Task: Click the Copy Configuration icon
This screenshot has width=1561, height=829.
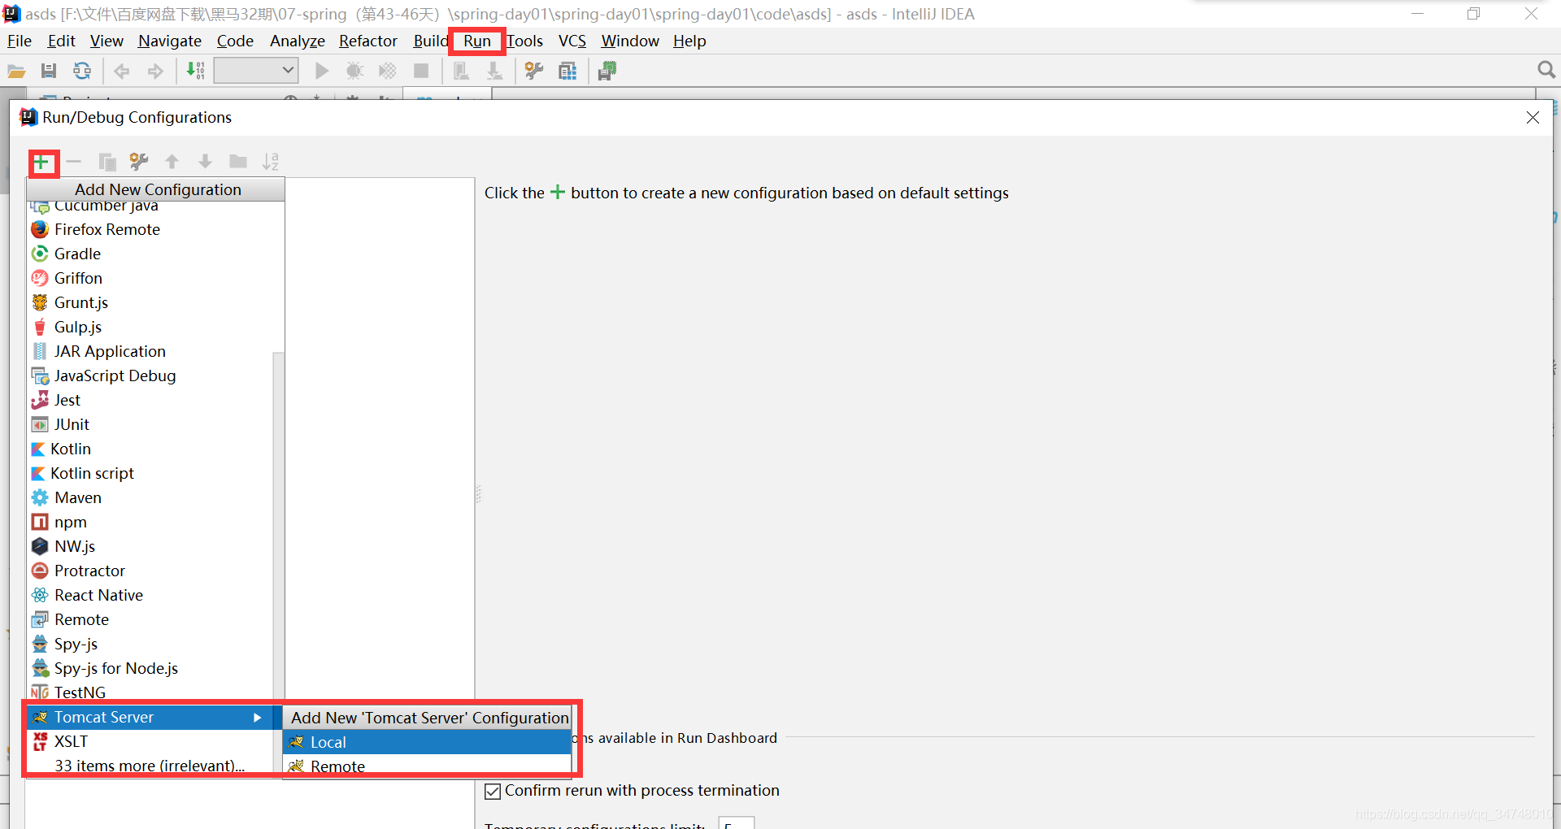Action: (107, 163)
